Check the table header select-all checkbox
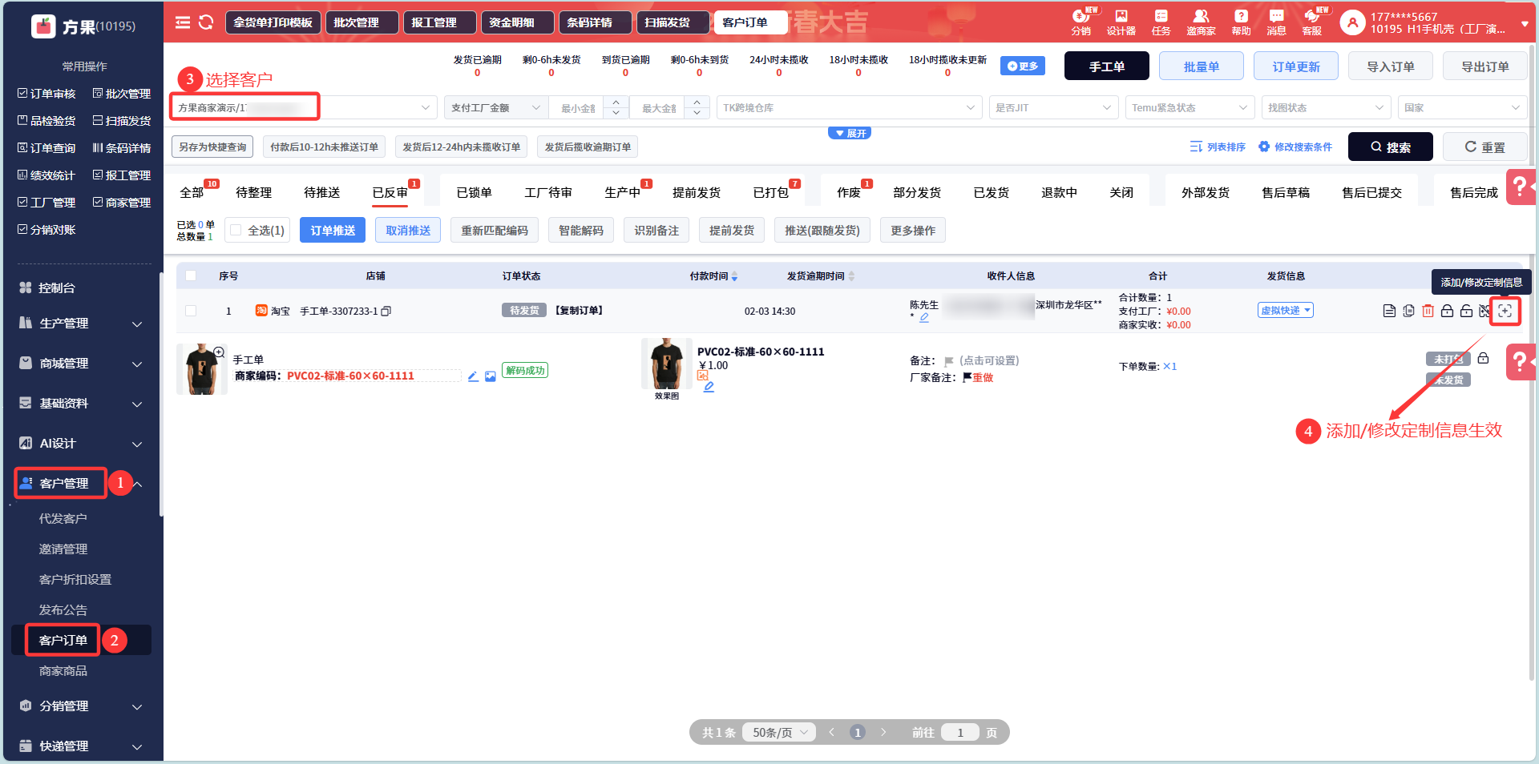 pos(191,275)
